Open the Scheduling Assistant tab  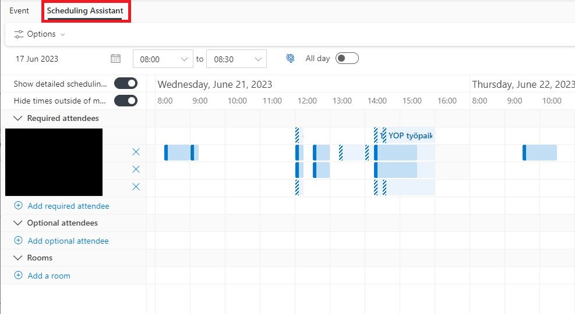85,11
